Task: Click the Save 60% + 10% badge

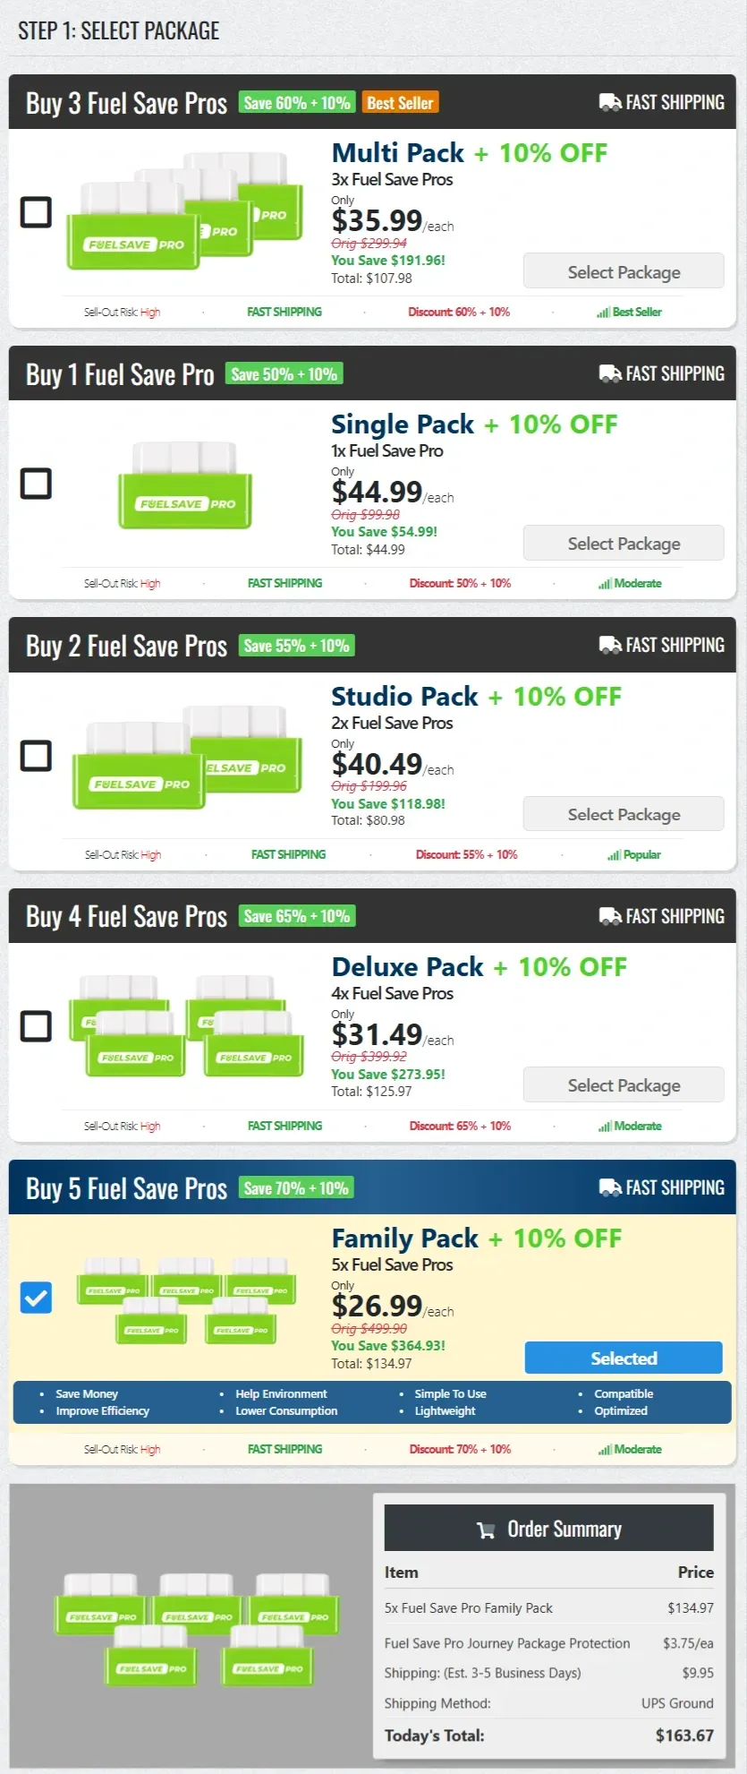Action: click(297, 101)
